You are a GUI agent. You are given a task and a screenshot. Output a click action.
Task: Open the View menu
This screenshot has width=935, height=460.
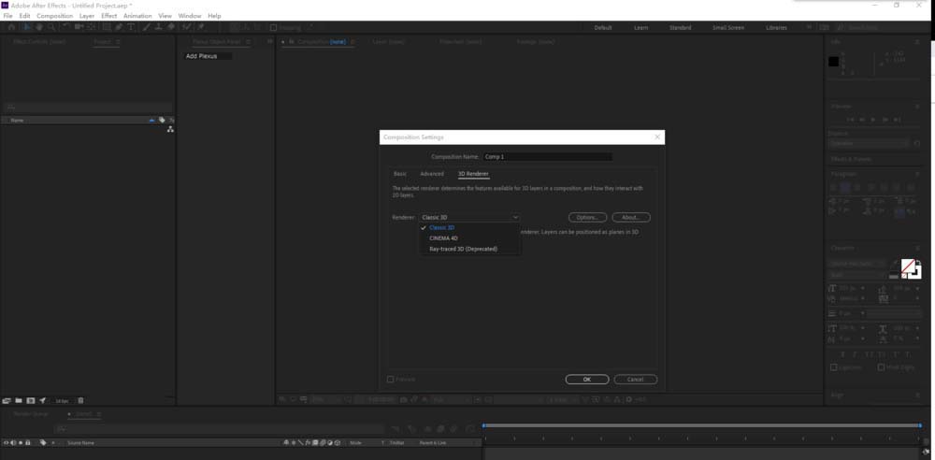(x=165, y=16)
